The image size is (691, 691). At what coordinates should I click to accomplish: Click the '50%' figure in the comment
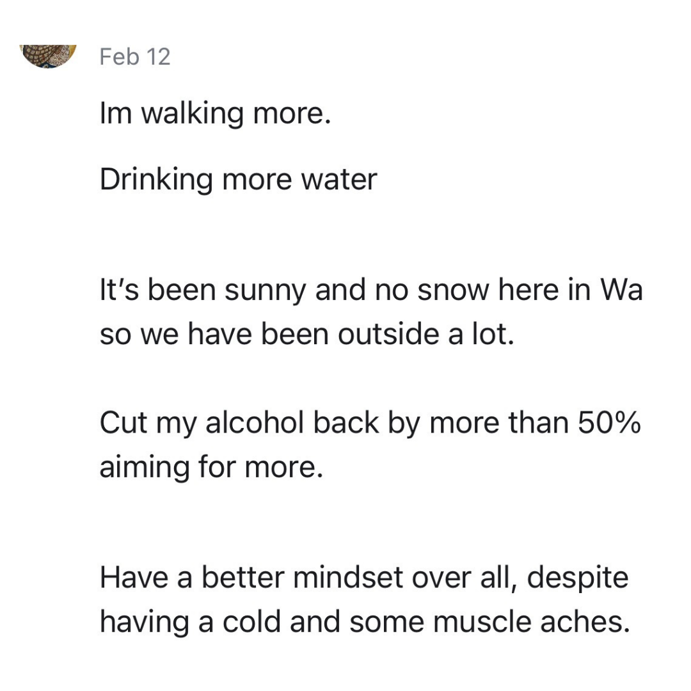point(609,423)
